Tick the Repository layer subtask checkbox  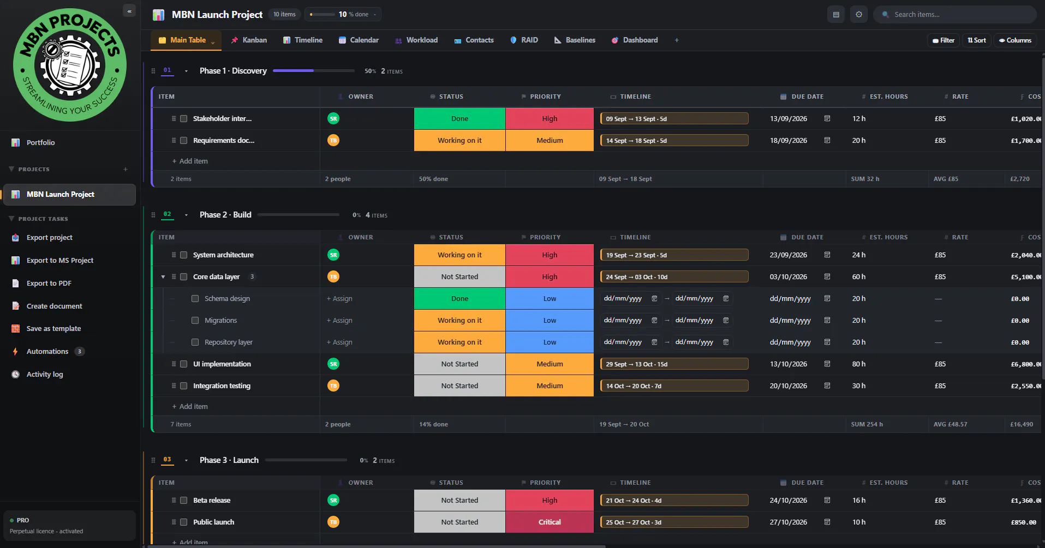195,342
